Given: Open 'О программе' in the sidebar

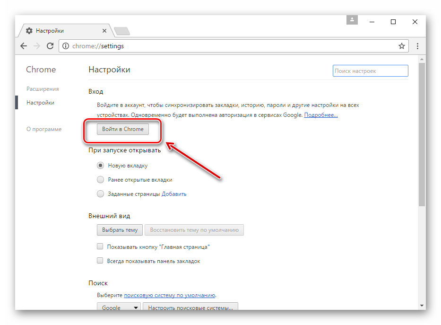Looking at the screenshot, I should pos(44,129).
